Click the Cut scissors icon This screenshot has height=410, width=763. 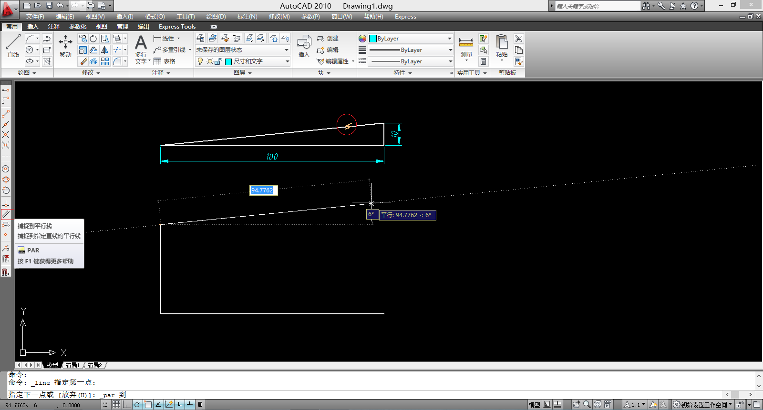(x=519, y=39)
